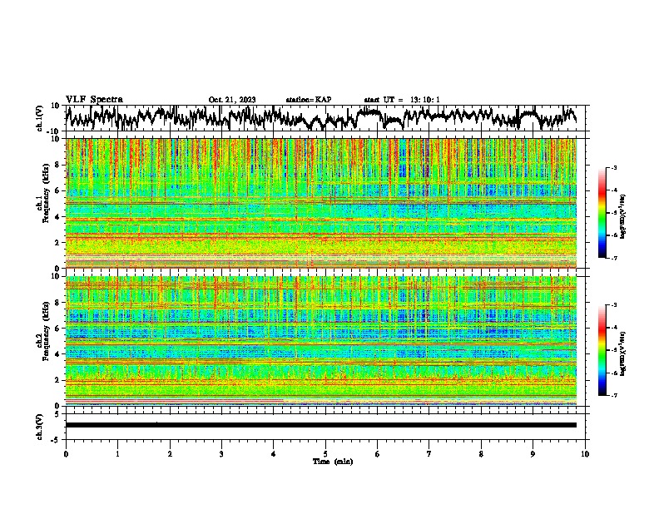Click the "start UT = 13:10:1" text
The image size is (659, 509).
click(402, 100)
